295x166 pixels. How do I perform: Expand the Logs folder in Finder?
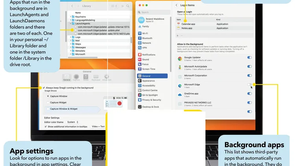tap(70, 37)
